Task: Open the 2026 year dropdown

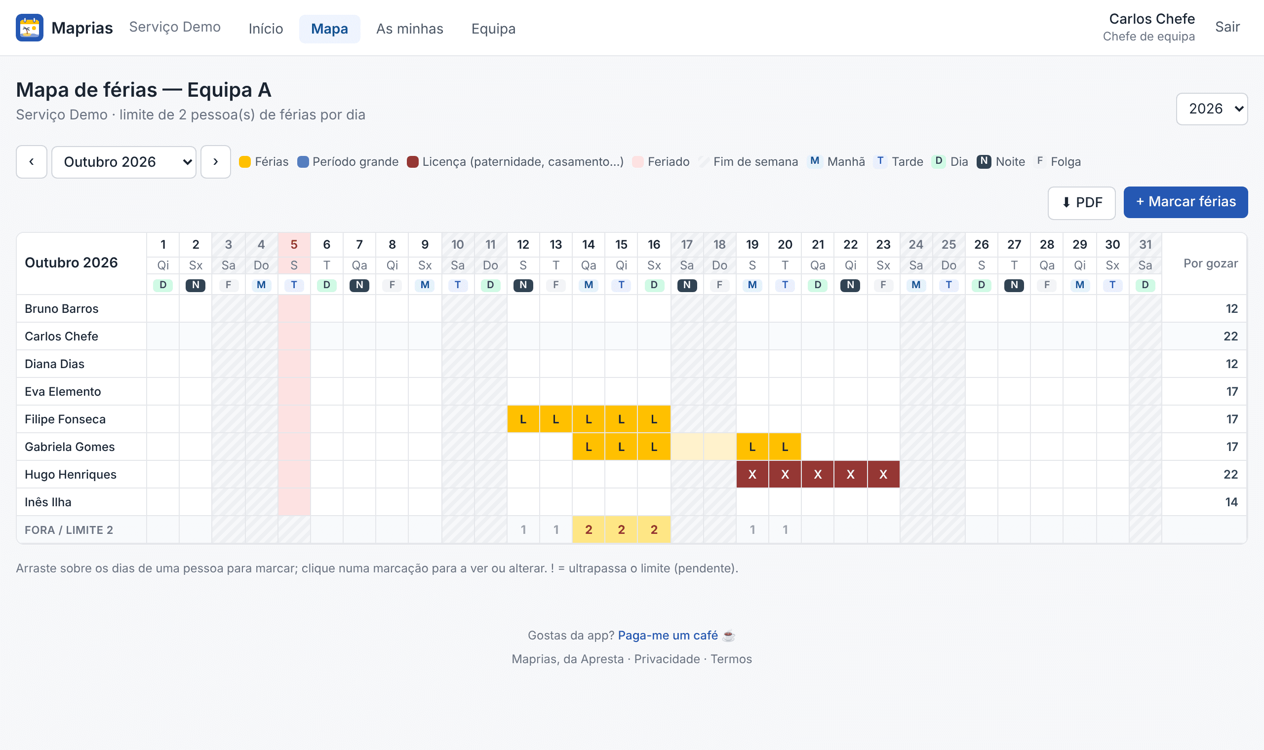Action: (1212, 109)
